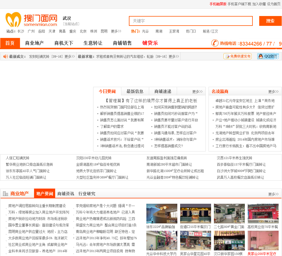Open the 铺贷乐 navigation item
The image size is (282, 256).
click(x=150, y=43)
